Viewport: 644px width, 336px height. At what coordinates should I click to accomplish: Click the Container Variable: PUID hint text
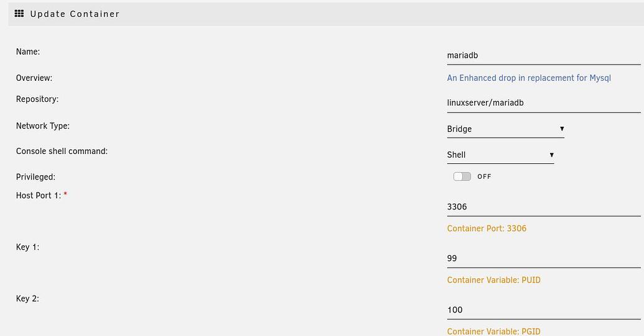point(493,280)
